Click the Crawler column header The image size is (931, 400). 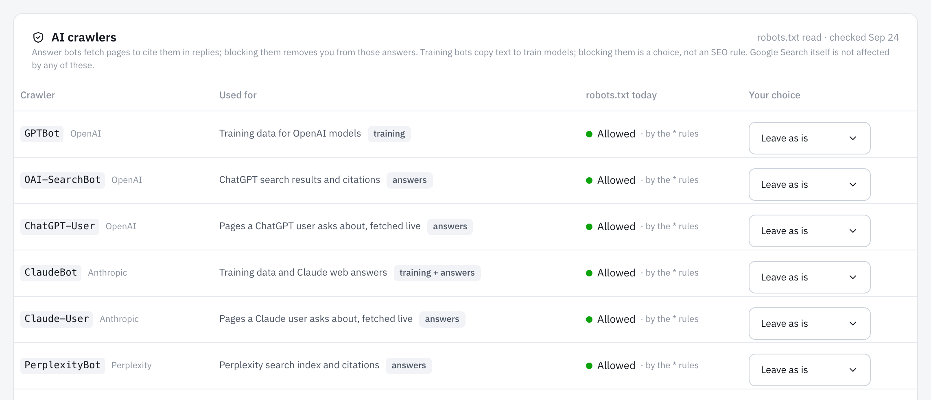(x=38, y=95)
